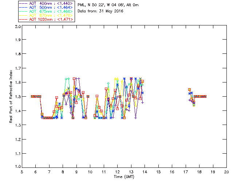The image size is (233, 186).
Task: Click the y-axis value 2.0
Action: [x=18, y=27]
